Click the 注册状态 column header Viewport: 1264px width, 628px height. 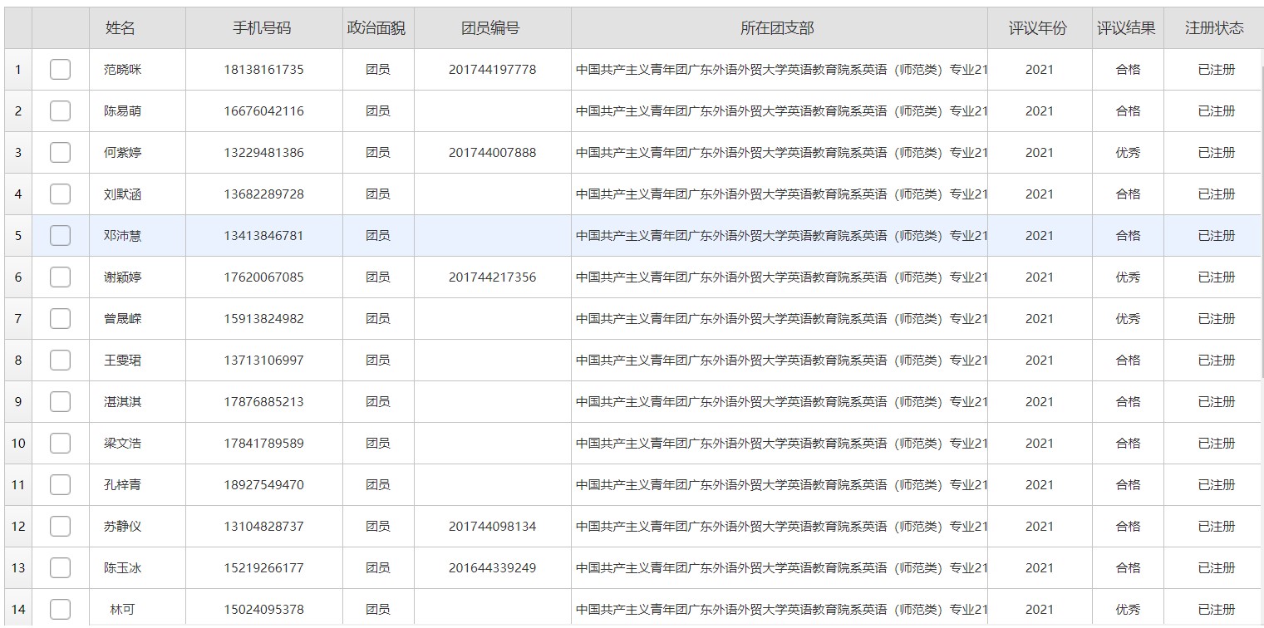(x=1214, y=28)
